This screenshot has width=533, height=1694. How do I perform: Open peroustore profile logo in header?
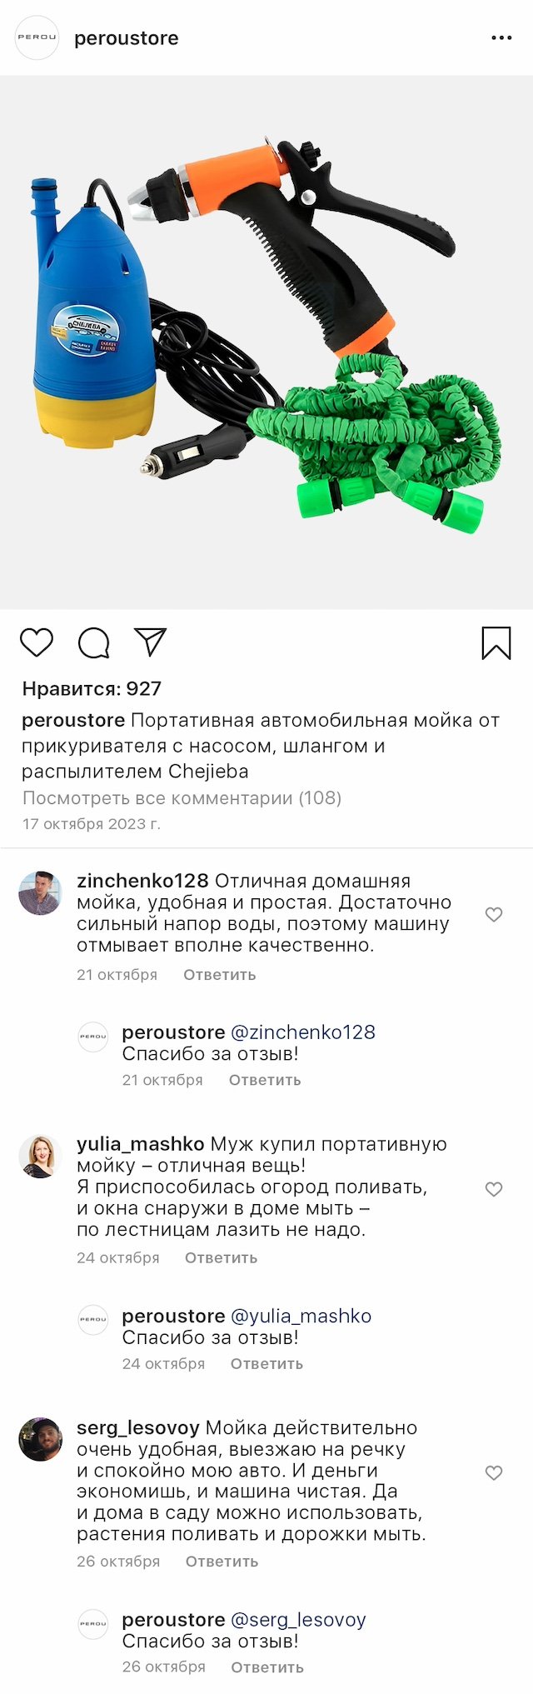[x=37, y=38]
